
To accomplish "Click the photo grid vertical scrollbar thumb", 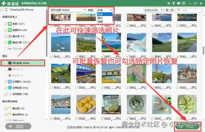I will click(x=204, y=51).
